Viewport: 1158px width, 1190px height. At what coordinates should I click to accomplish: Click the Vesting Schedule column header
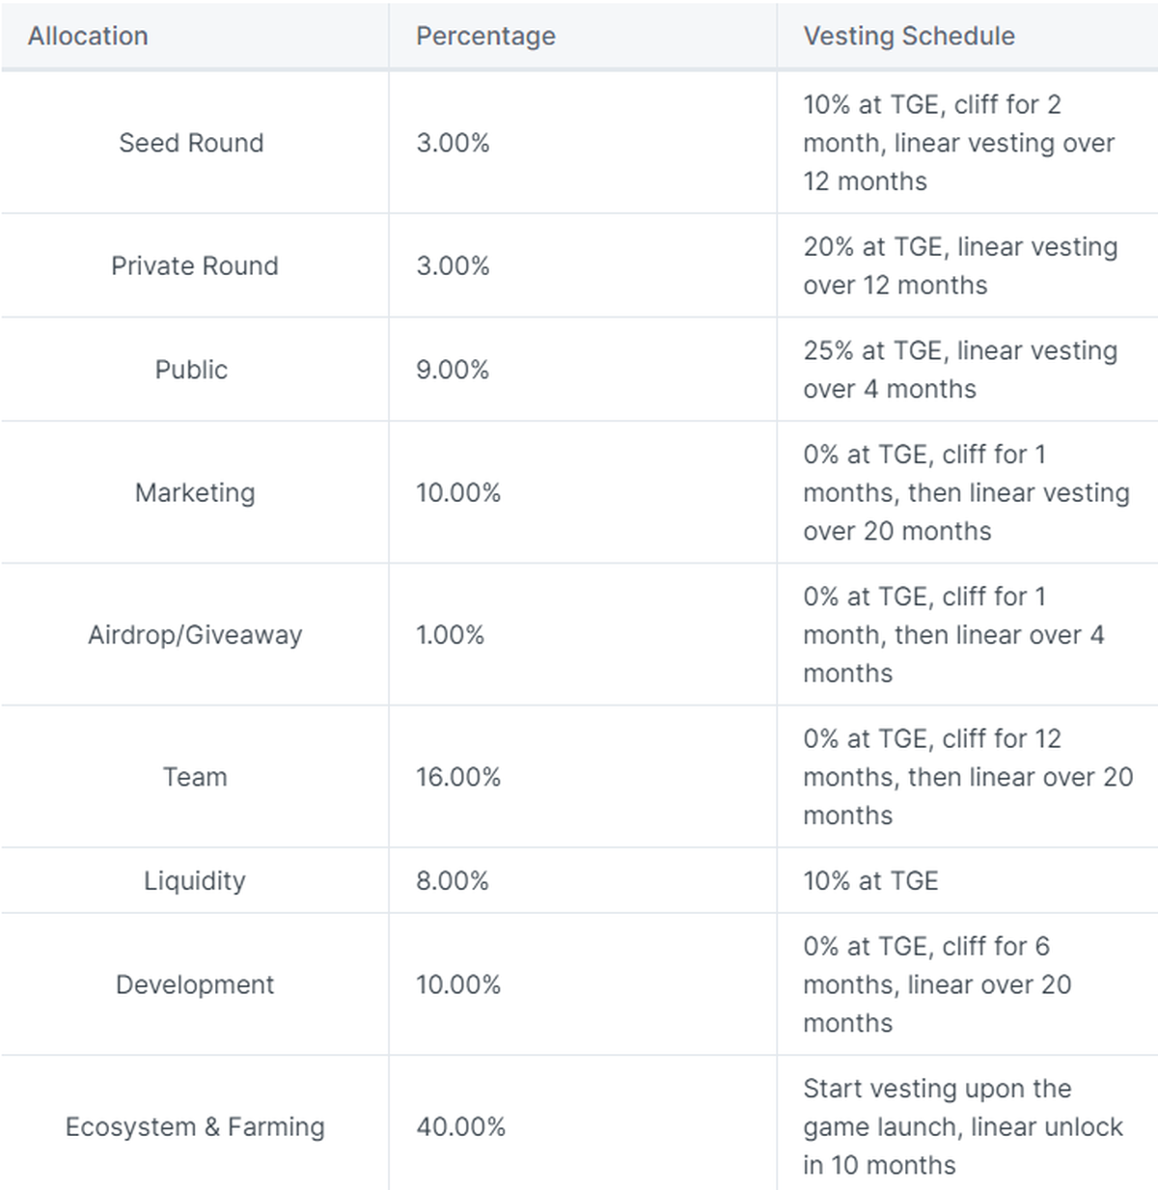point(909,37)
